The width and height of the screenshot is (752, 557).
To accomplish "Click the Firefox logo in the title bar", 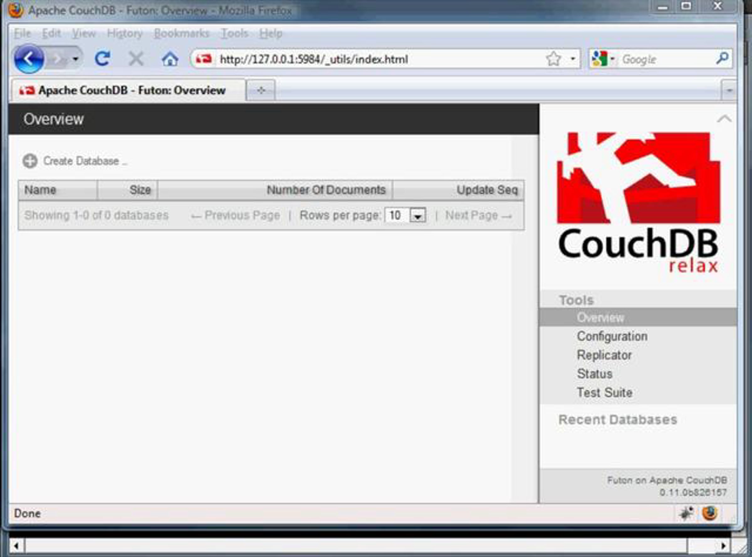I will pos(16,10).
